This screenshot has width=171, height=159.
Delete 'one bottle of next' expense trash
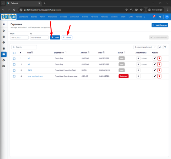[x=159, y=76]
